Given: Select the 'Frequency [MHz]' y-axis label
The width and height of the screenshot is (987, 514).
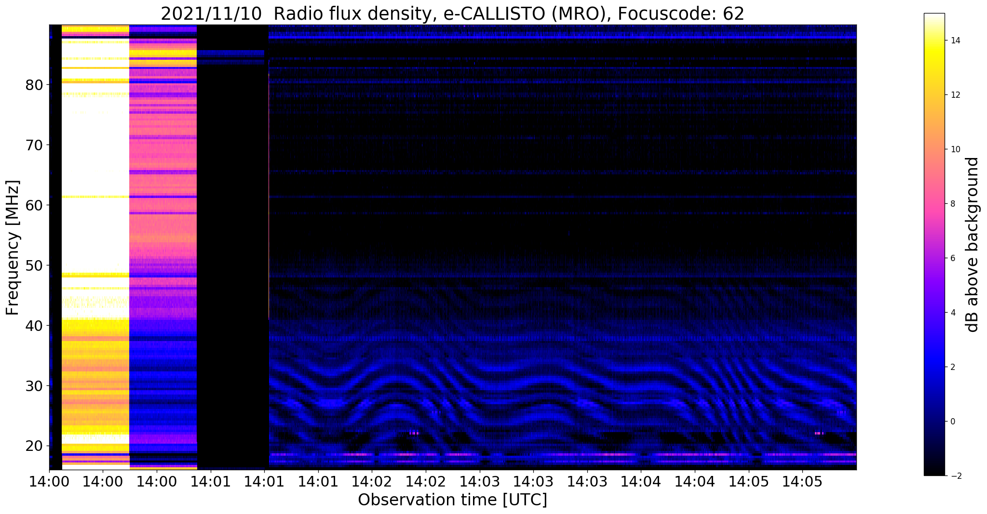Looking at the screenshot, I should pos(13,248).
